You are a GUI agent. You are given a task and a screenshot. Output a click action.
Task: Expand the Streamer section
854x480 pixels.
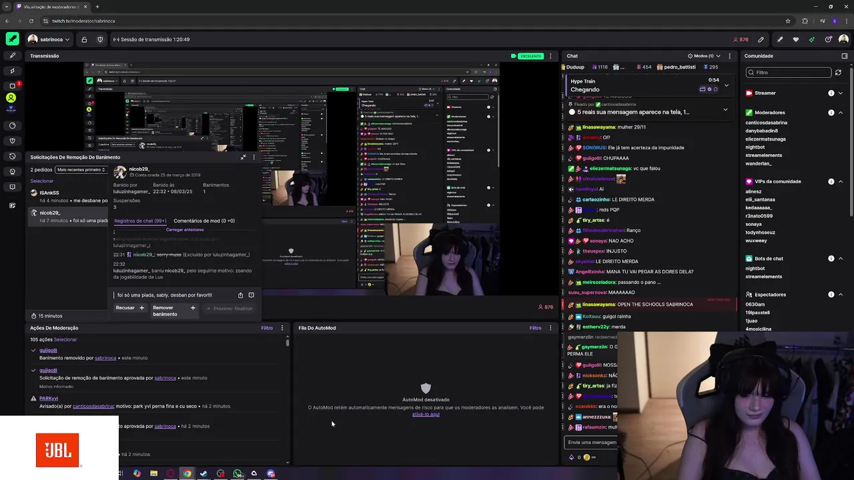(x=841, y=93)
